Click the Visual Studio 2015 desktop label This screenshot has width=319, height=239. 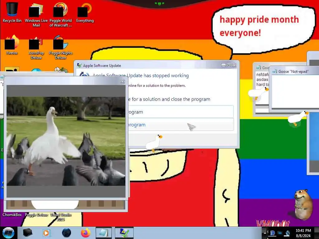tap(61, 217)
